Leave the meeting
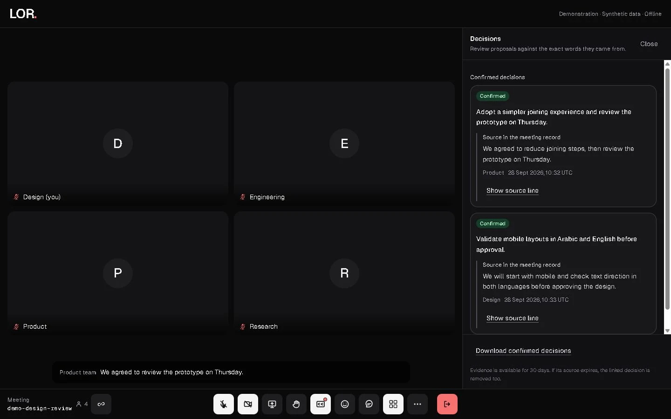This screenshot has width=671, height=419. 447,404
